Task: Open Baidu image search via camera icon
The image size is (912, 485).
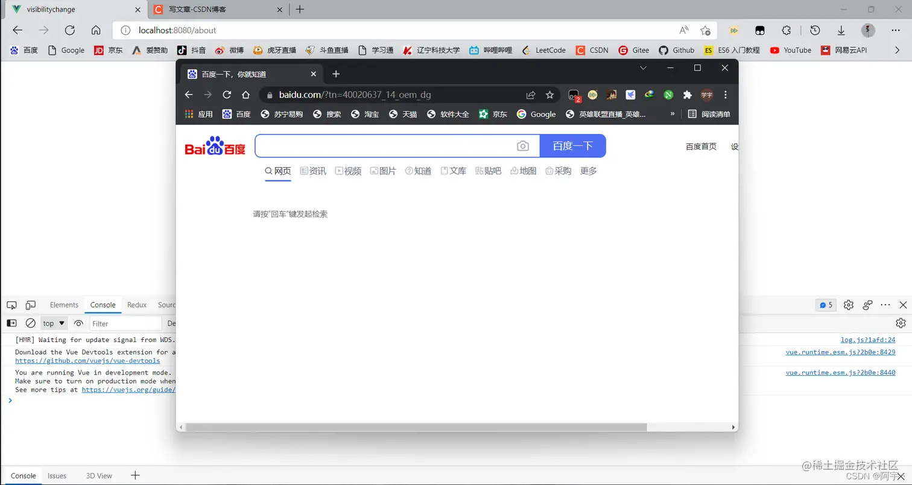Action: [523, 145]
